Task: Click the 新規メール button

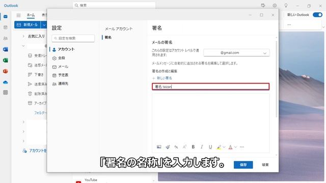Action: [28, 25]
